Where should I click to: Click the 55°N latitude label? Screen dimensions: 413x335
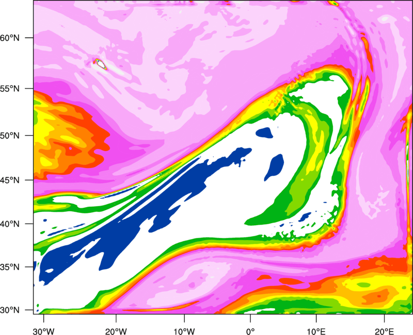pyautogui.click(x=10, y=89)
